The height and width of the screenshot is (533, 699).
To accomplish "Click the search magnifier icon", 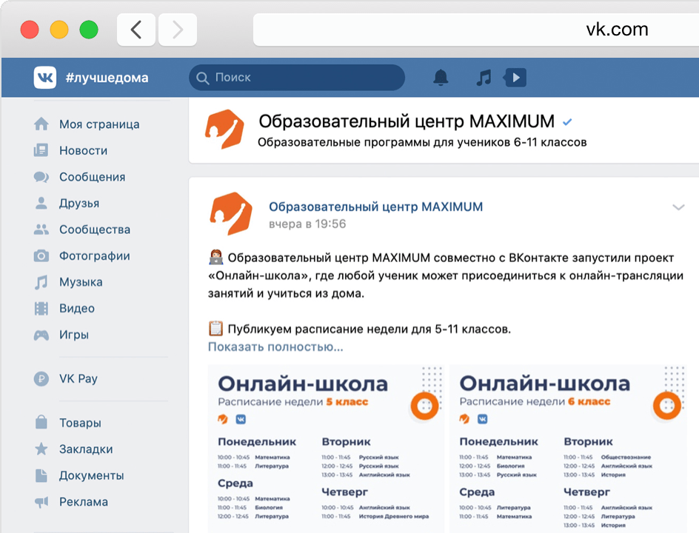I will click(x=202, y=78).
